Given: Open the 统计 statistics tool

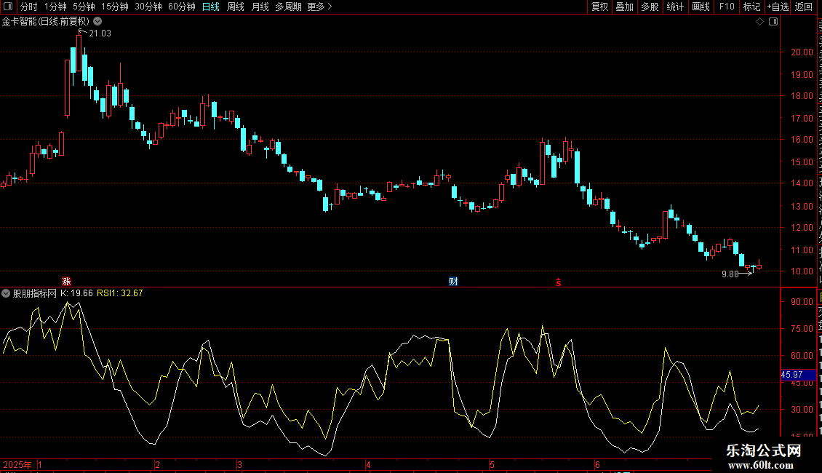Looking at the screenshot, I should [x=675, y=7].
